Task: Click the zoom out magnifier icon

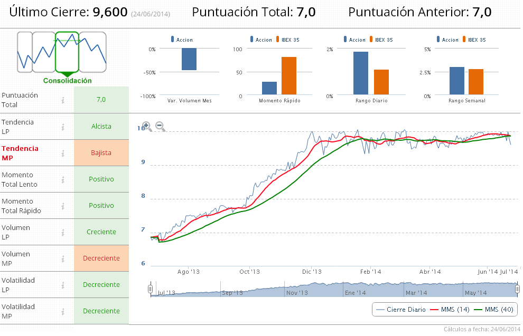Action: pos(161,127)
